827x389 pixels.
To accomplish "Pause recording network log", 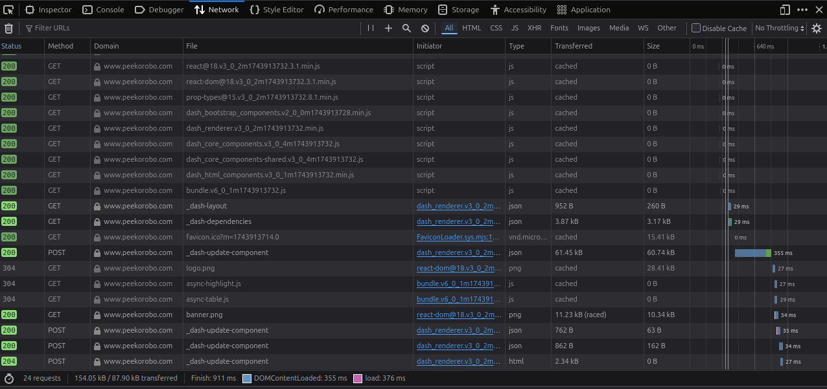I will tap(371, 28).
